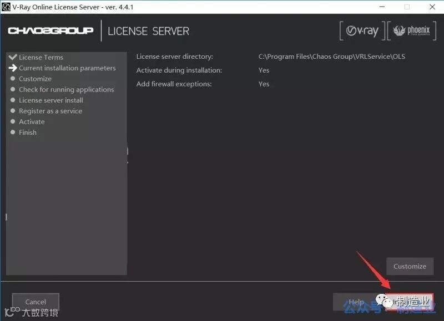This screenshot has height=321, width=444.
Task: Select the Customize step in sidebar
Action: pyautogui.click(x=35, y=79)
